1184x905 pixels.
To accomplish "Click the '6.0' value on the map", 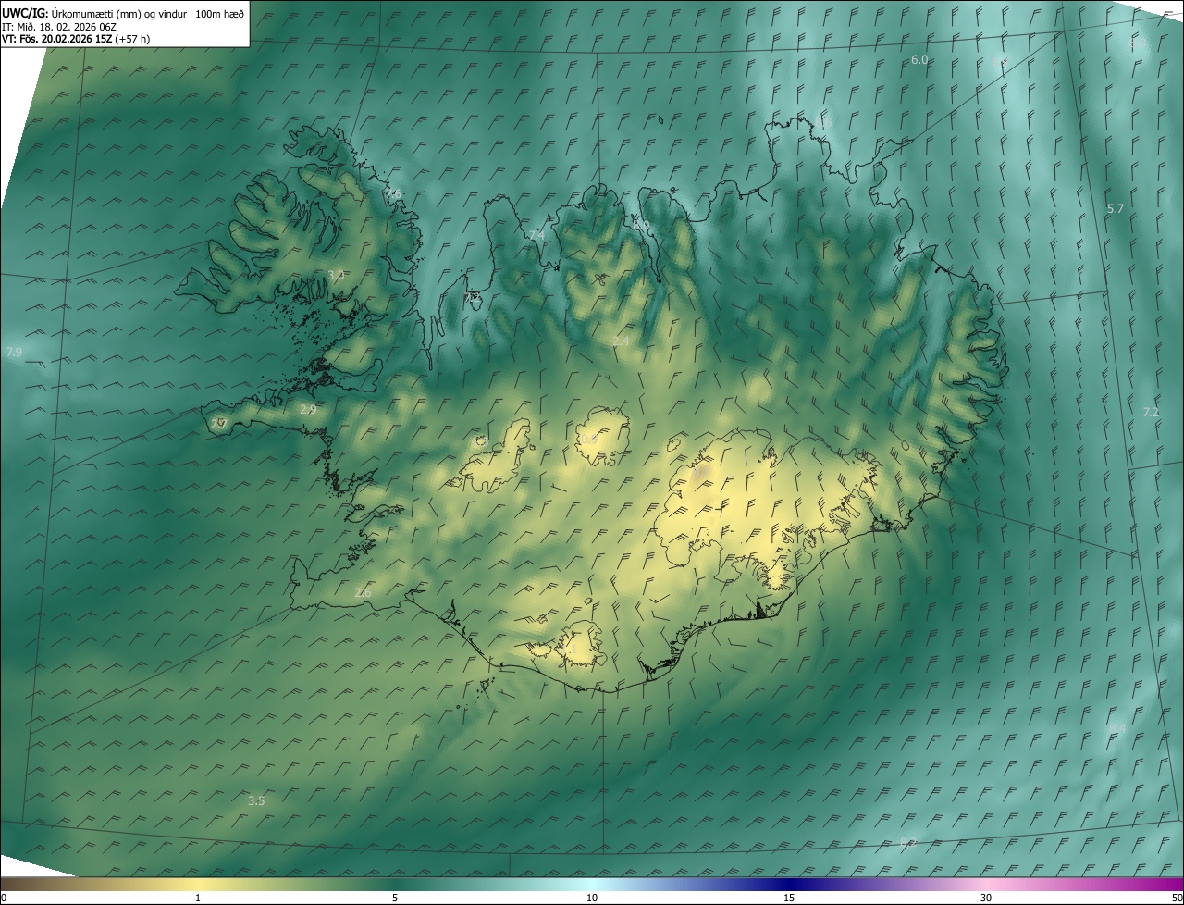I will (919, 60).
